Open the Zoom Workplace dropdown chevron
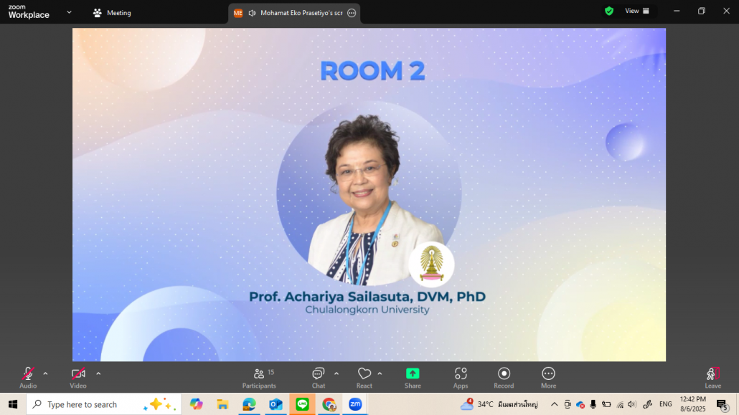 (x=70, y=12)
